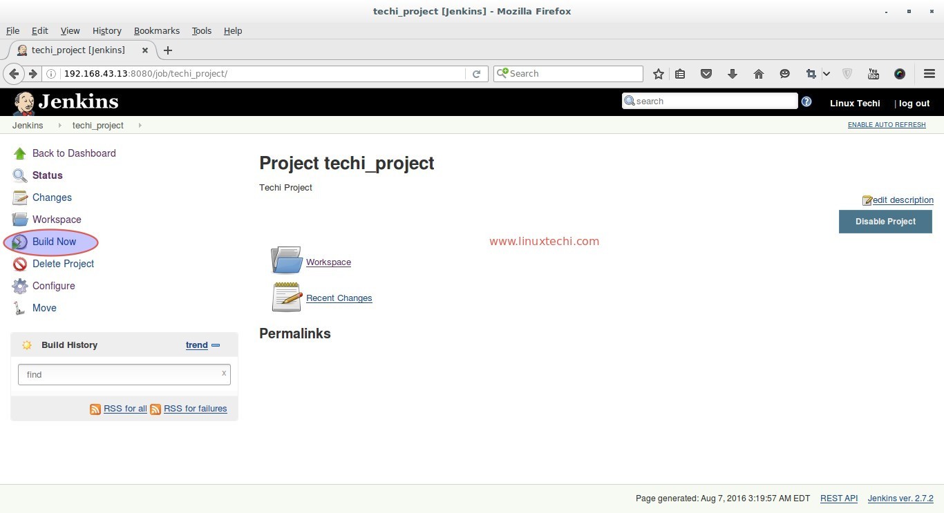Select the techi_project browser tab

click(x=79, y=50)
